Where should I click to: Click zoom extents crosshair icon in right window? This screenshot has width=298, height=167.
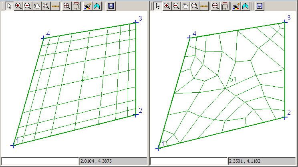point(215,6)
